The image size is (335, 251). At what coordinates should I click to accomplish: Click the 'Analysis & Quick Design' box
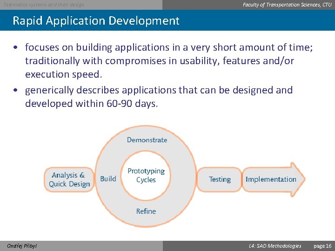pos(69,179)
